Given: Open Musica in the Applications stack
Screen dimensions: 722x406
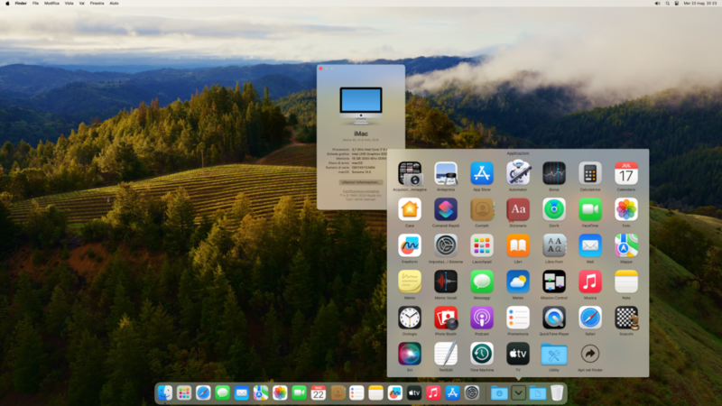Looking at the screenshot, I should 590,281.
